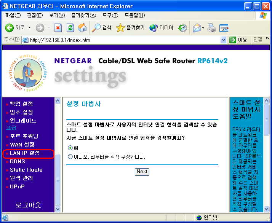Click the IE page icon in status bar
272x223 pixels.
click(x=5, y=218)
